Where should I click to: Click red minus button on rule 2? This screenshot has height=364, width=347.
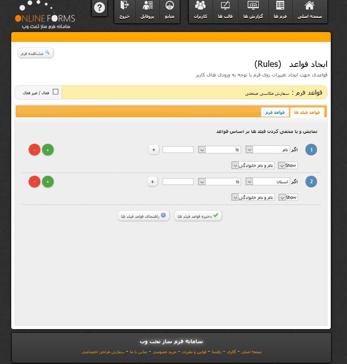[35, 182]
